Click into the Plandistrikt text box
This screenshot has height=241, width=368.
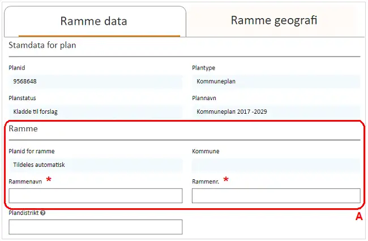click(95, 227)
